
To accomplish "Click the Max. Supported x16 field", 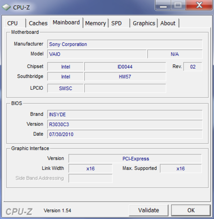I will coord(181,168).
